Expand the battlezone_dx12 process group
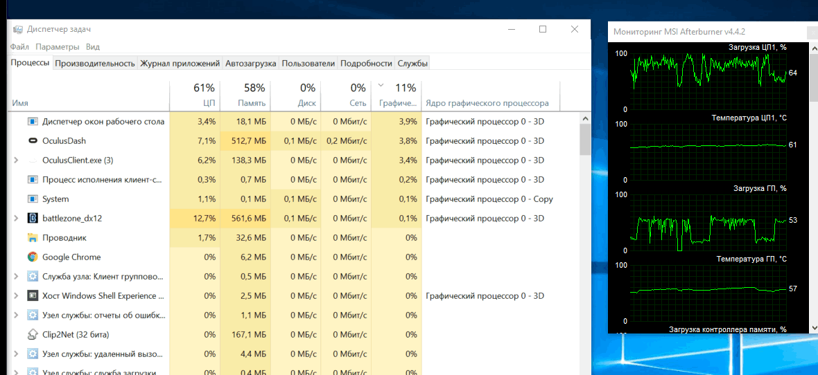 (17, 218)
